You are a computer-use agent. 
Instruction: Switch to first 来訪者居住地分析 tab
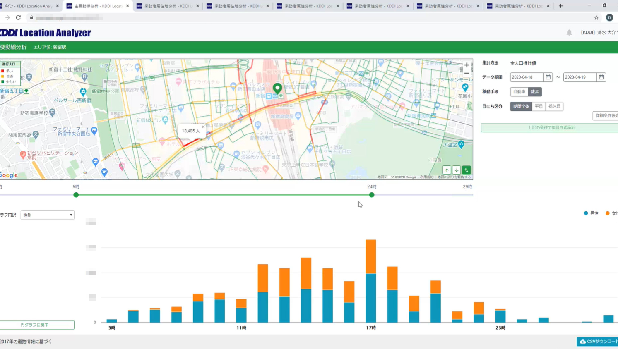pyautogui.click(x=168, y=6)
